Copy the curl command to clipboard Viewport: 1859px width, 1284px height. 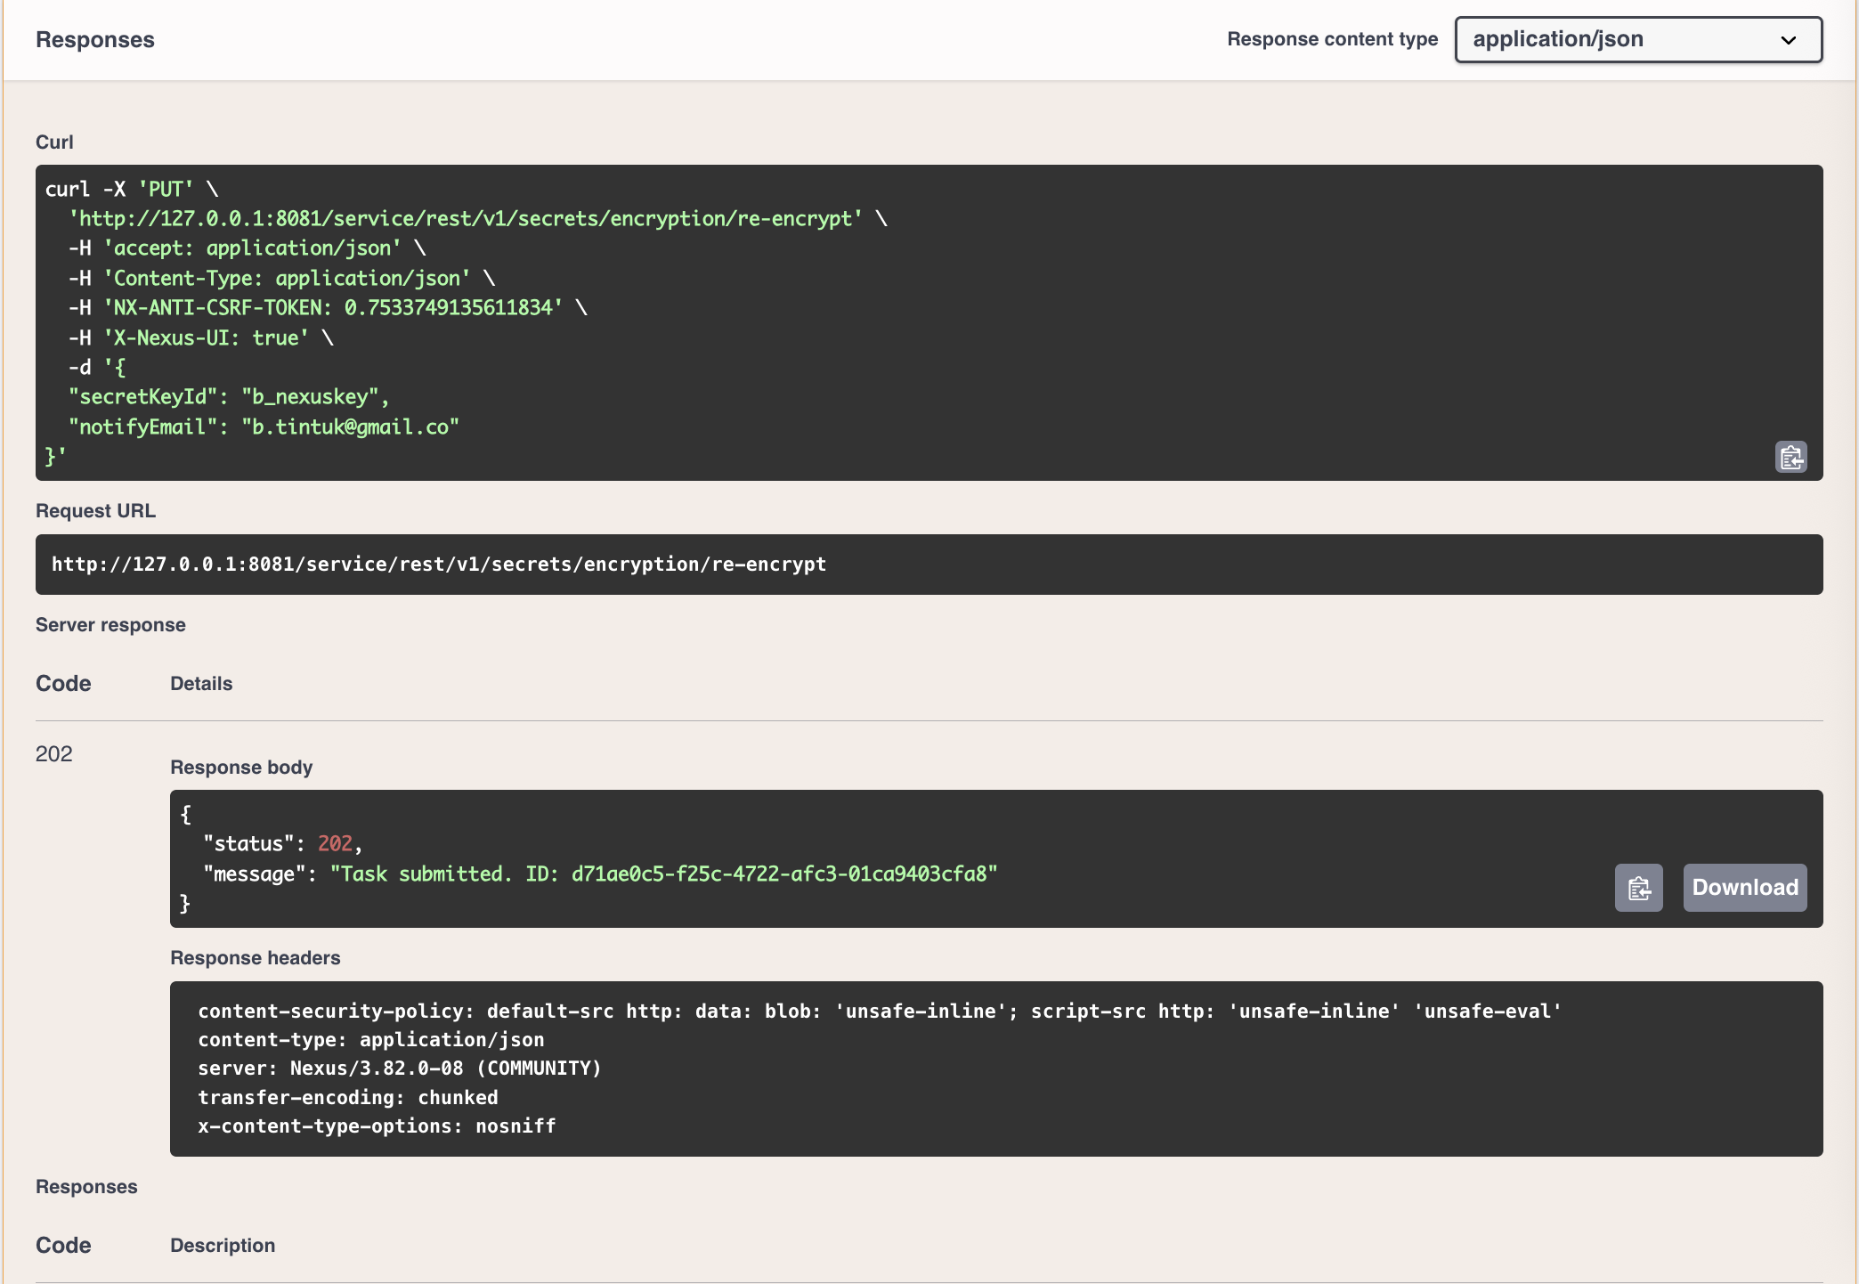click(x=1790, y=457)
